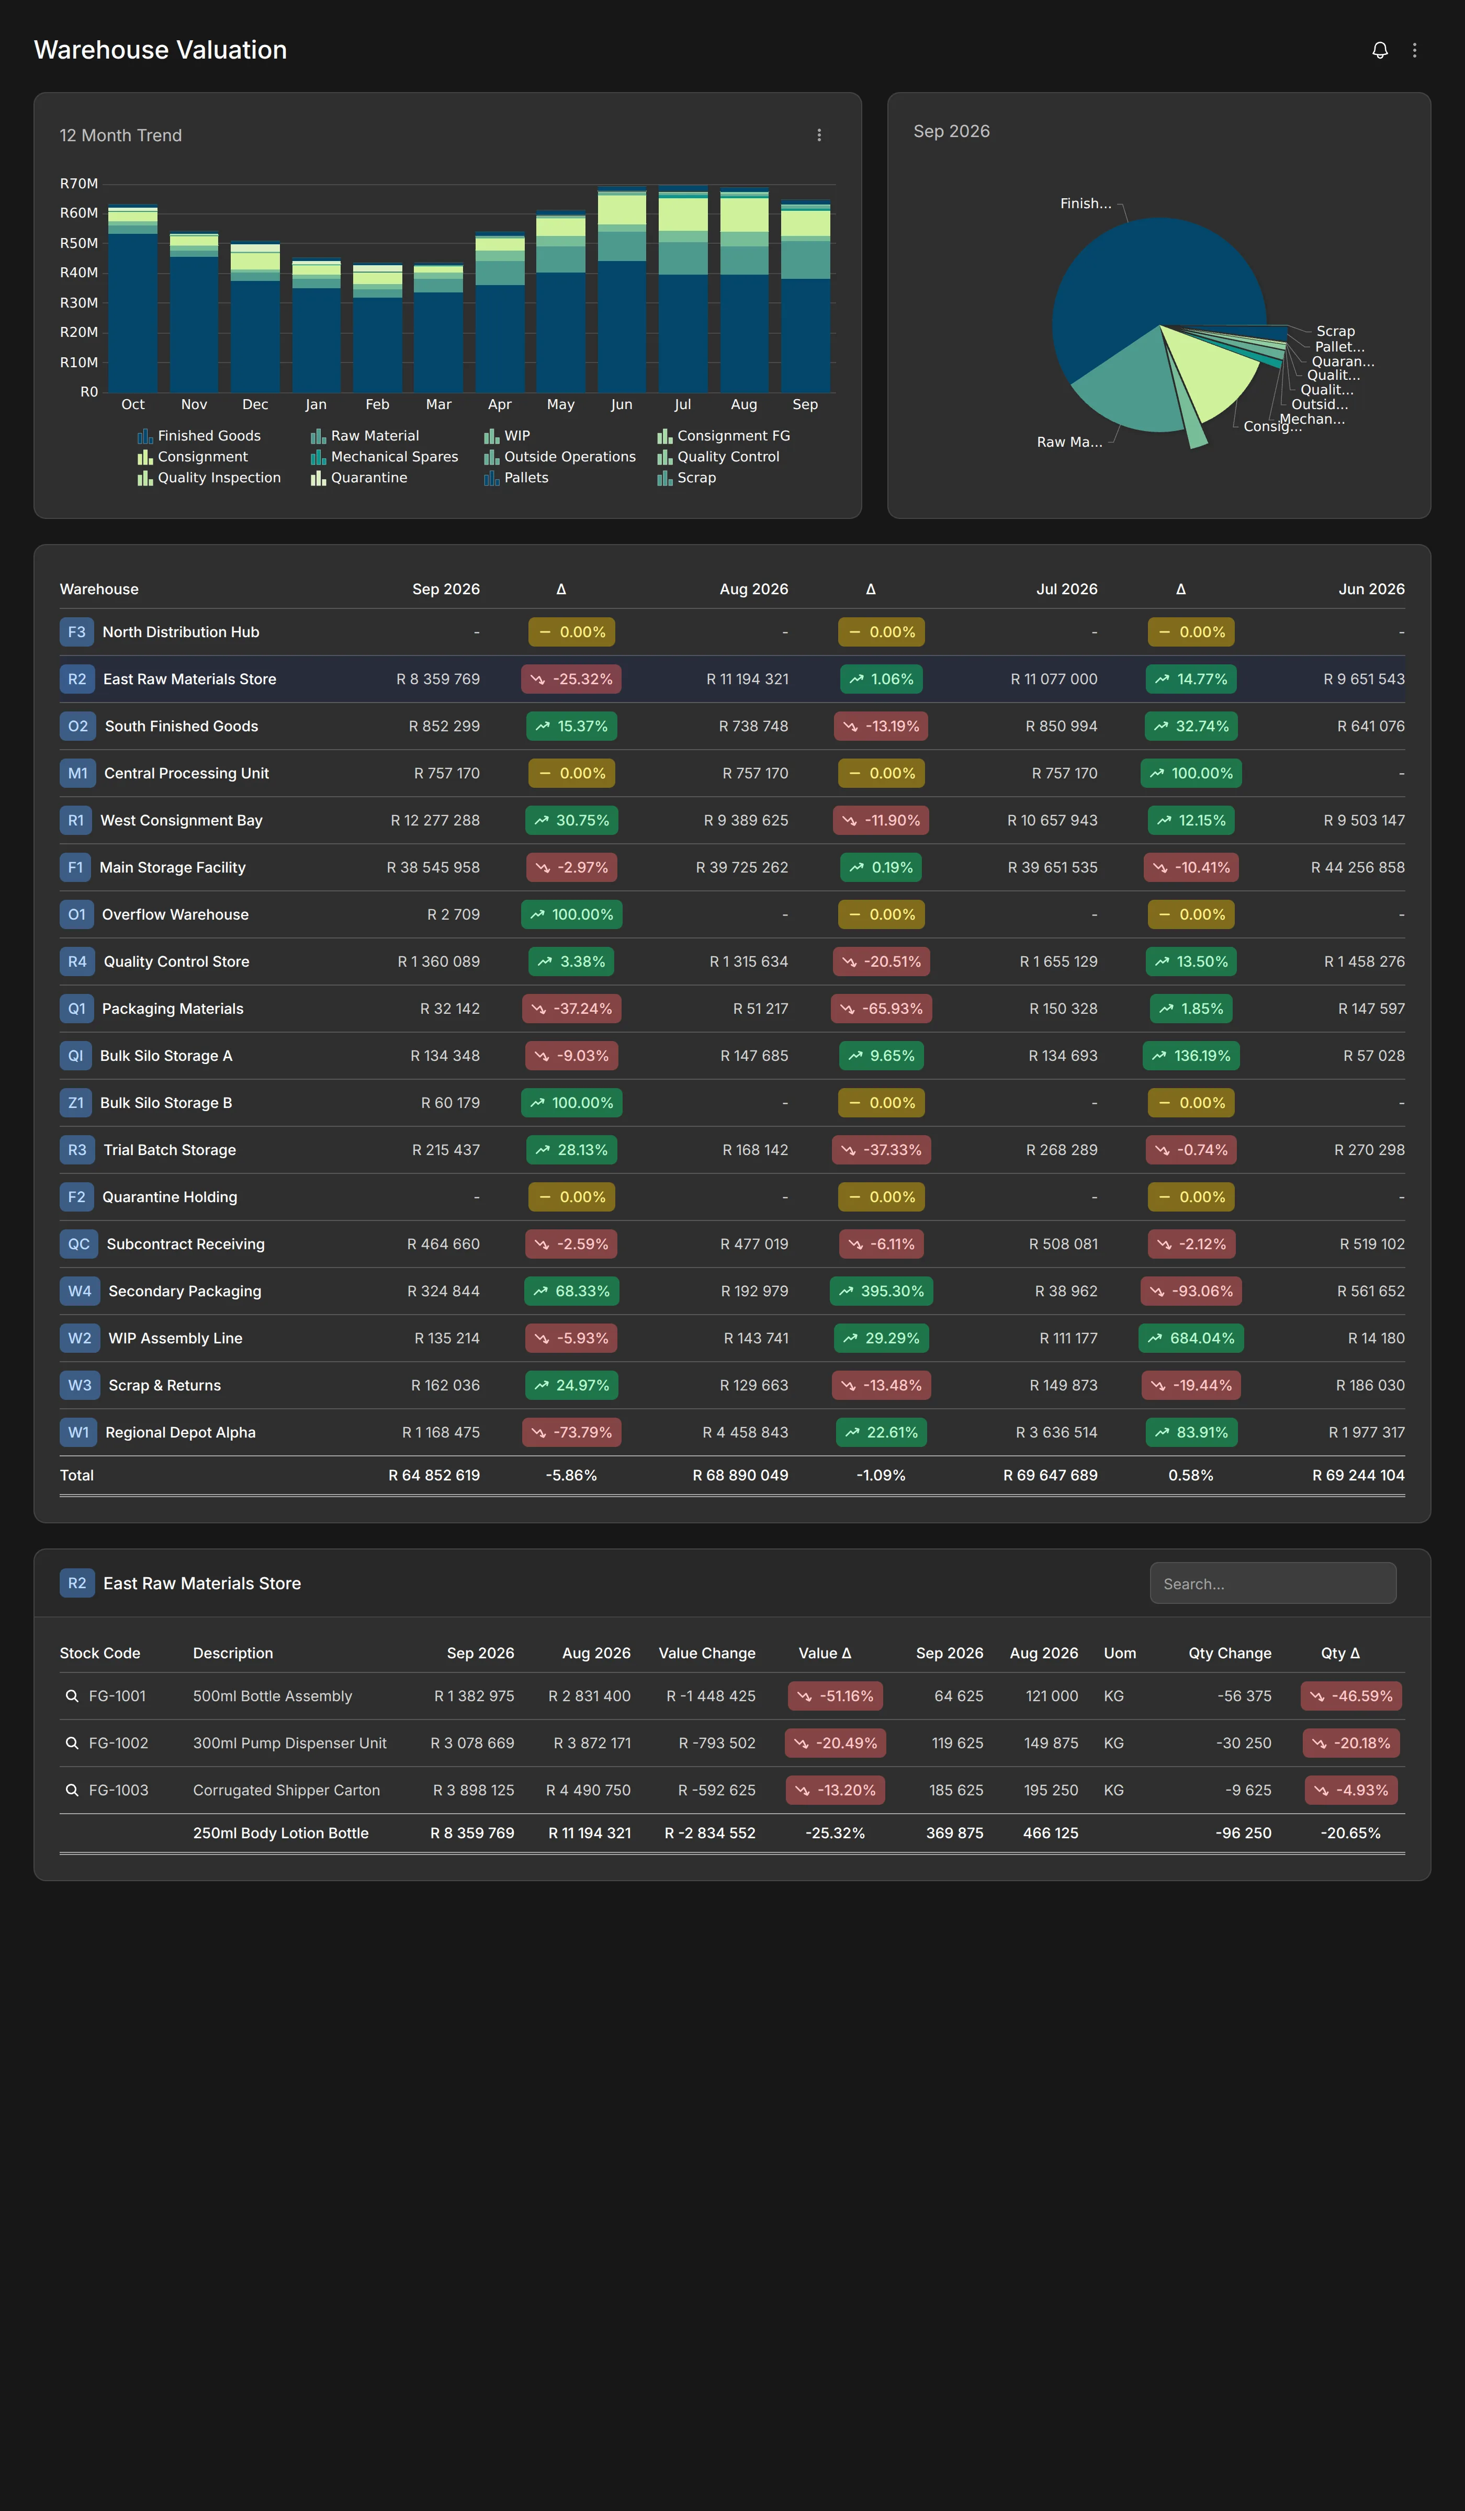Toggle Raw Material legend series
Image resolution: width=1465 pixels, height=2511 pixels.
pos(365,435)
